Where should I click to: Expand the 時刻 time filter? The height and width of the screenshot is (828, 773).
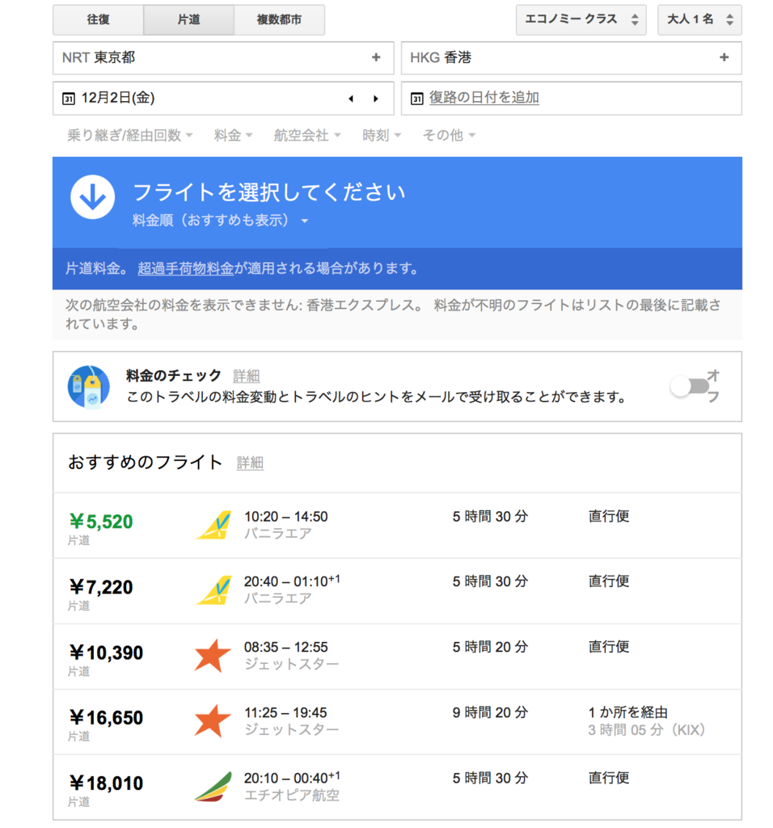point(382,136)
